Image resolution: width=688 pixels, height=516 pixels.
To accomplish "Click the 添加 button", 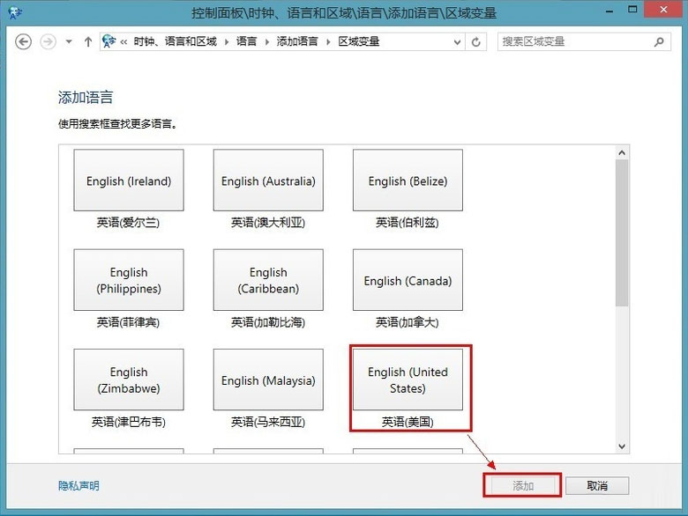I will pyautogui.click(x=523, y=486).
